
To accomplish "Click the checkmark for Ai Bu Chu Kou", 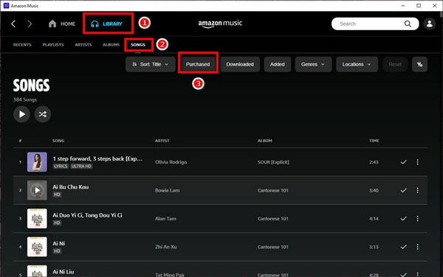I will (403, 191).
